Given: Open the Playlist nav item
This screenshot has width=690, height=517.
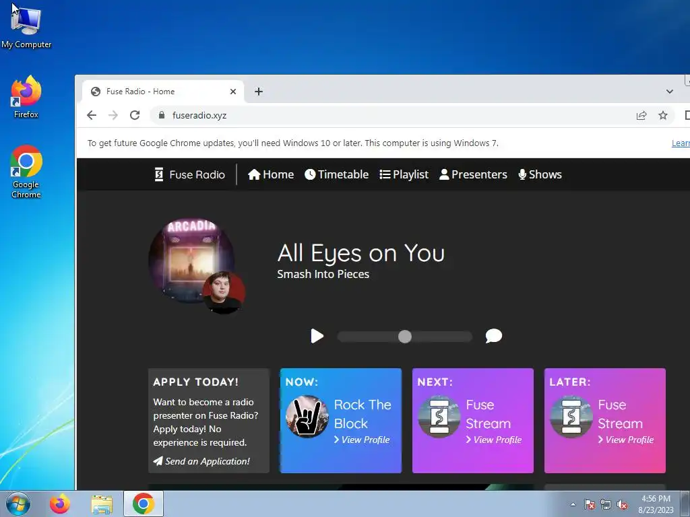Looking at the screenshot, I should [404, 174].
